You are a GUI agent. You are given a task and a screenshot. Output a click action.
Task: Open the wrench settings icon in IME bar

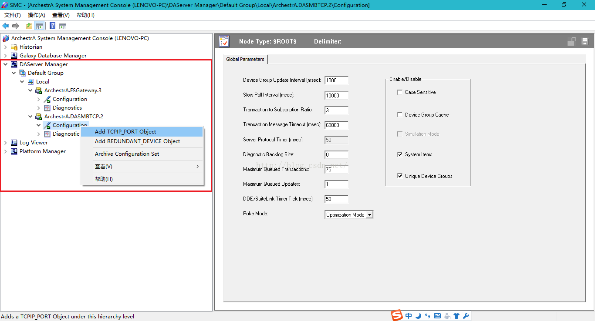[466, 316]
